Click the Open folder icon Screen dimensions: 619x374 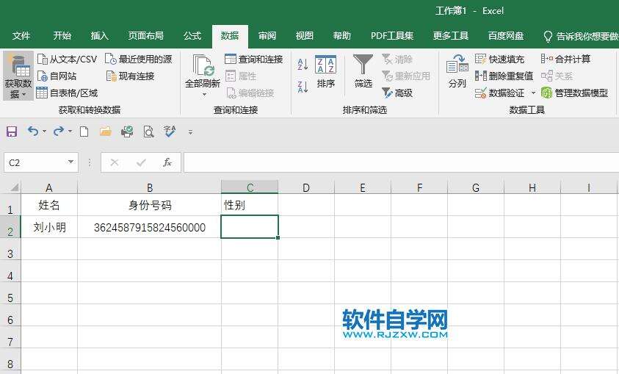coord(106,132)
